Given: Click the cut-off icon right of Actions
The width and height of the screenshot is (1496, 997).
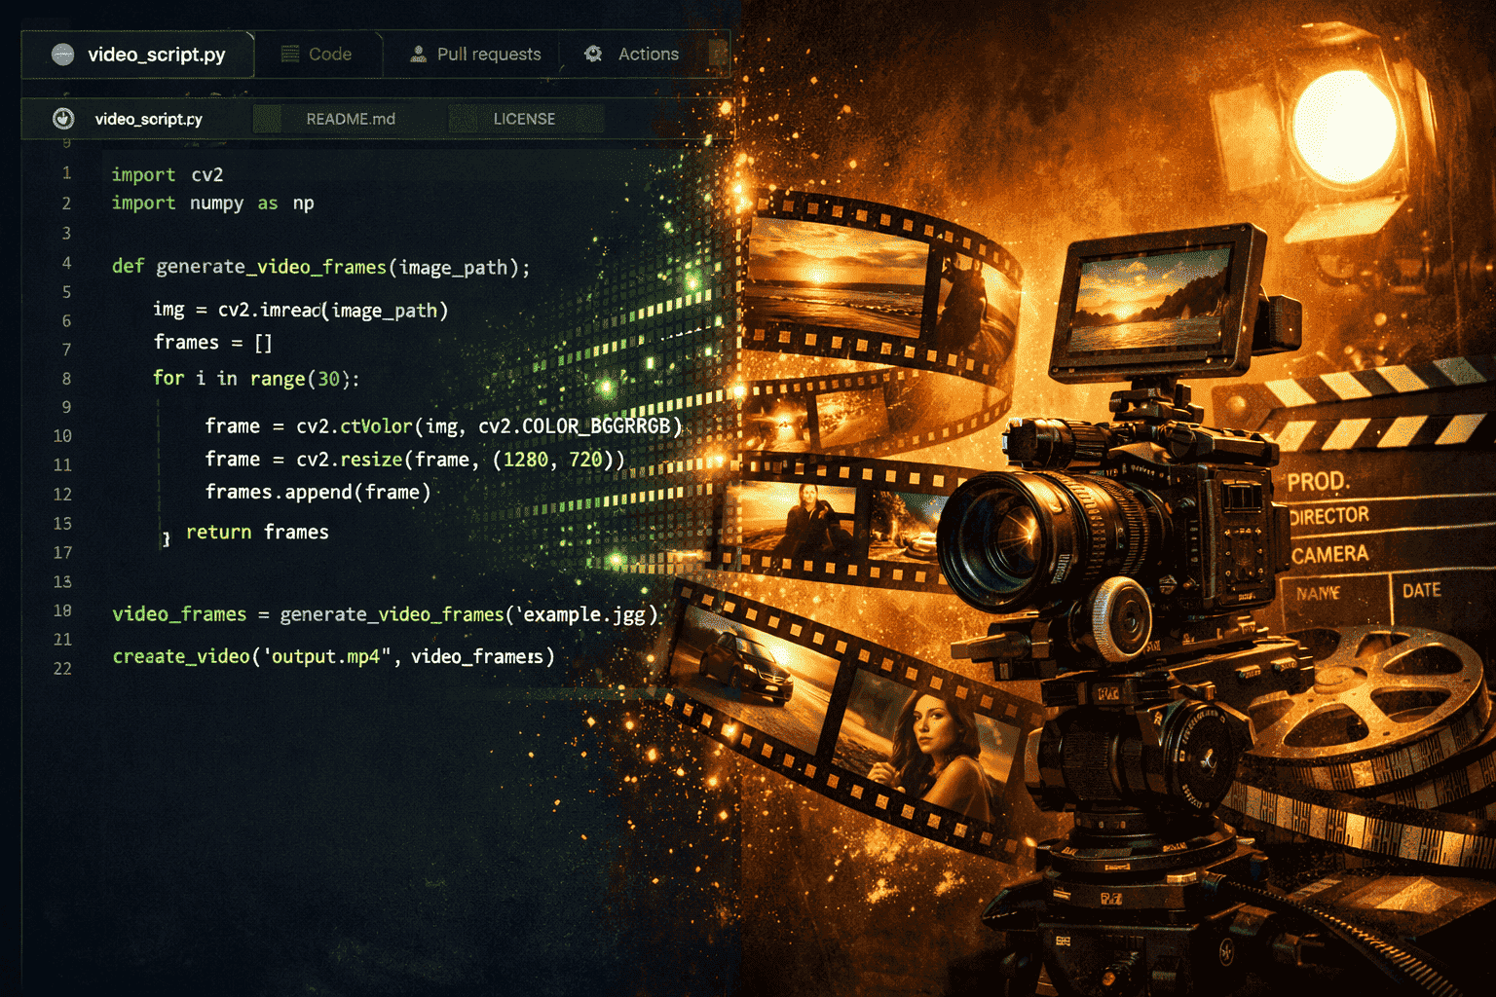Looking at the screenshot, I should pos(719,55).
